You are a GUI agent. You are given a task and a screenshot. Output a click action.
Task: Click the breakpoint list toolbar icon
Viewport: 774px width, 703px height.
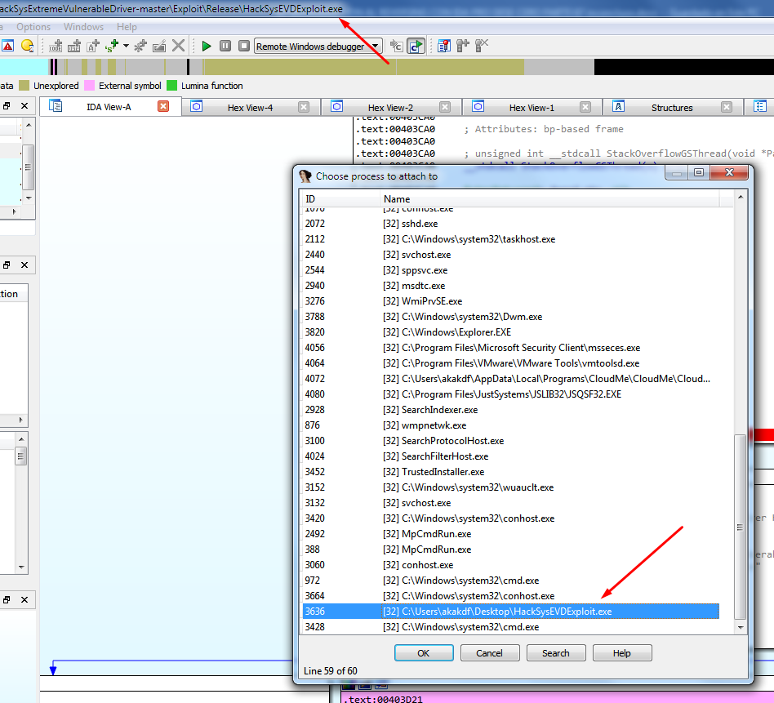pos(443,47)
